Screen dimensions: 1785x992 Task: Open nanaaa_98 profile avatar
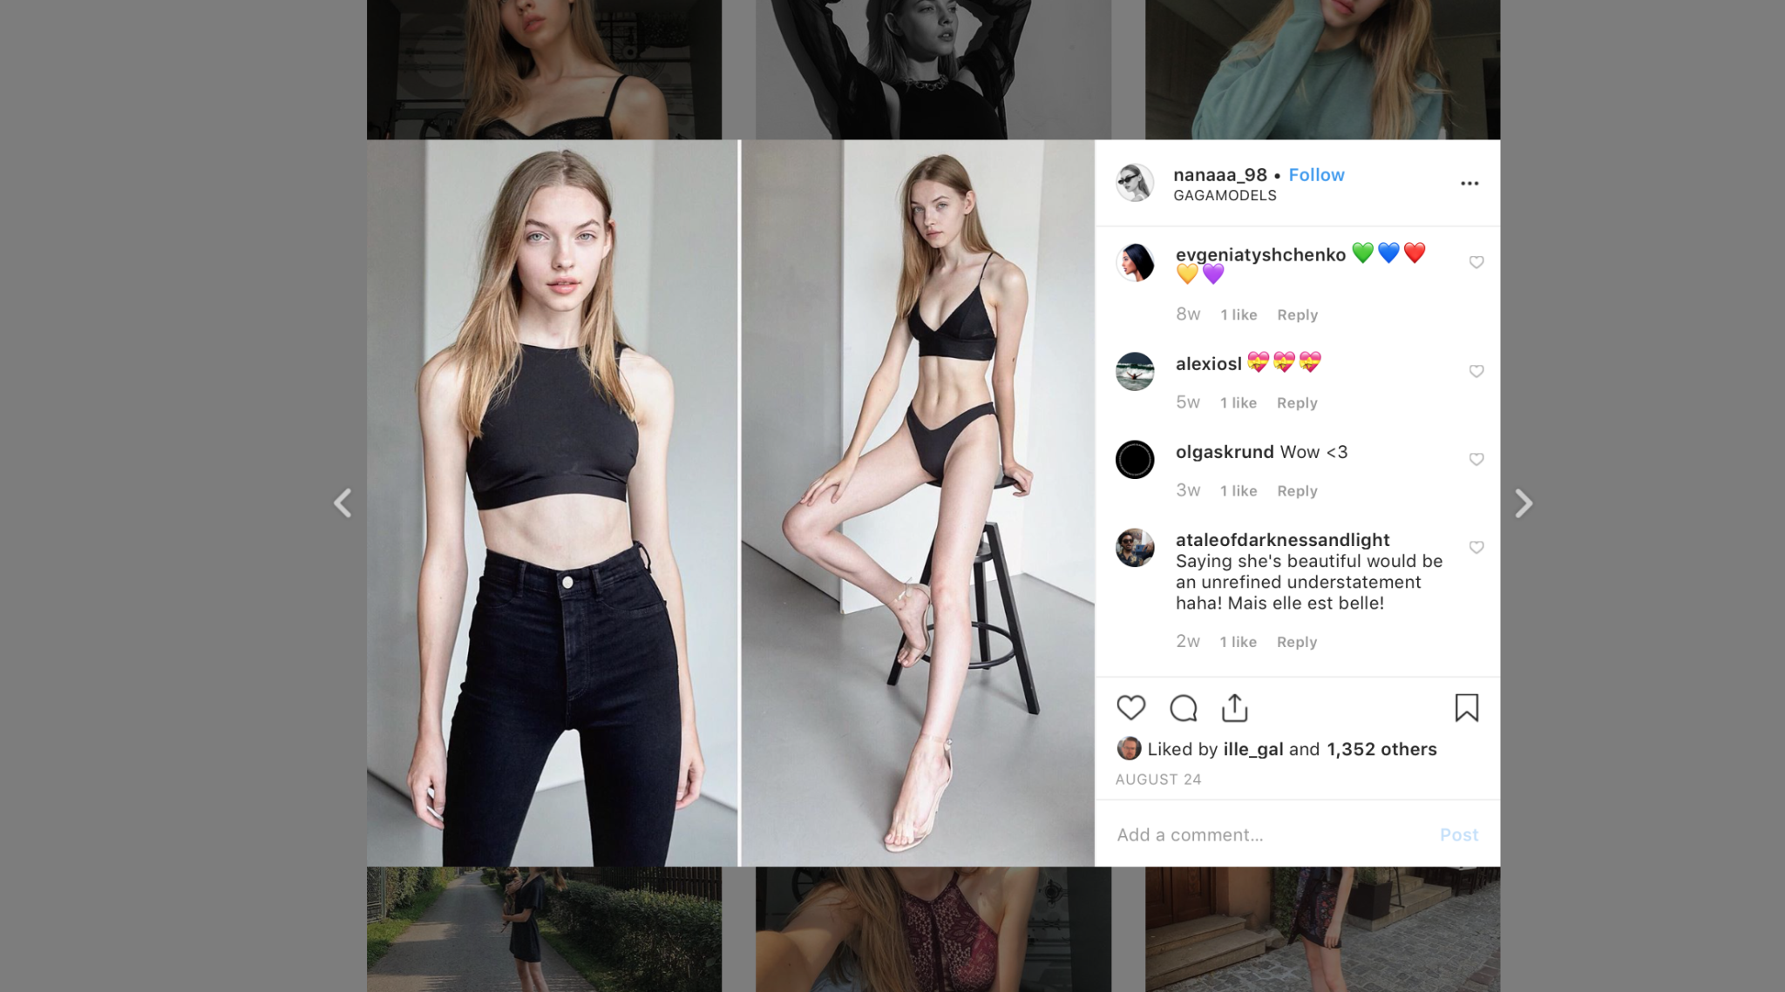pos(1135,183)
